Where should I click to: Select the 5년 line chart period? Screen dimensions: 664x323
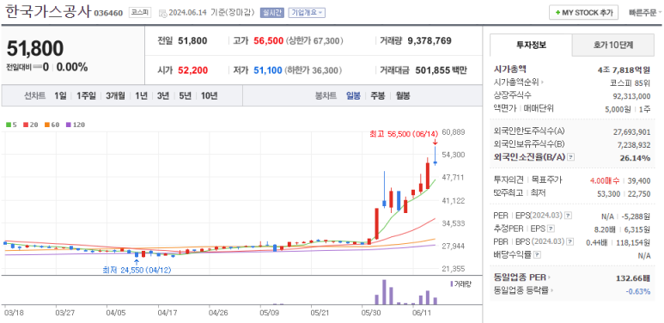click(x=185, y=96)
